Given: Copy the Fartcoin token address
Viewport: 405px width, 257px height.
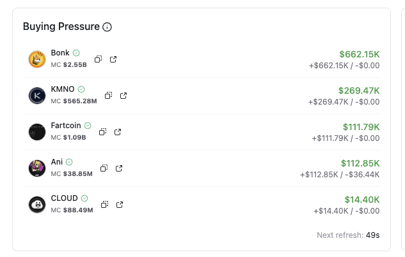Looking at the screenshot, I should tap(103, 132).
